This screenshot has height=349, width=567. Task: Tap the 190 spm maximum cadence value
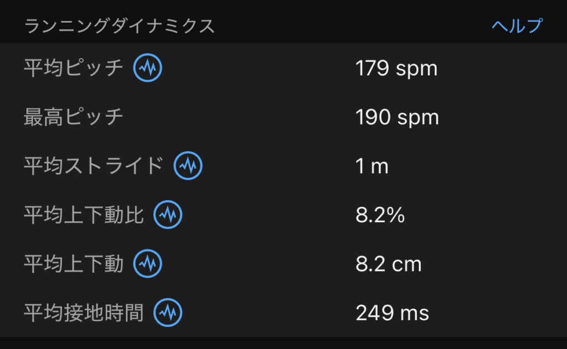[396, 118]
